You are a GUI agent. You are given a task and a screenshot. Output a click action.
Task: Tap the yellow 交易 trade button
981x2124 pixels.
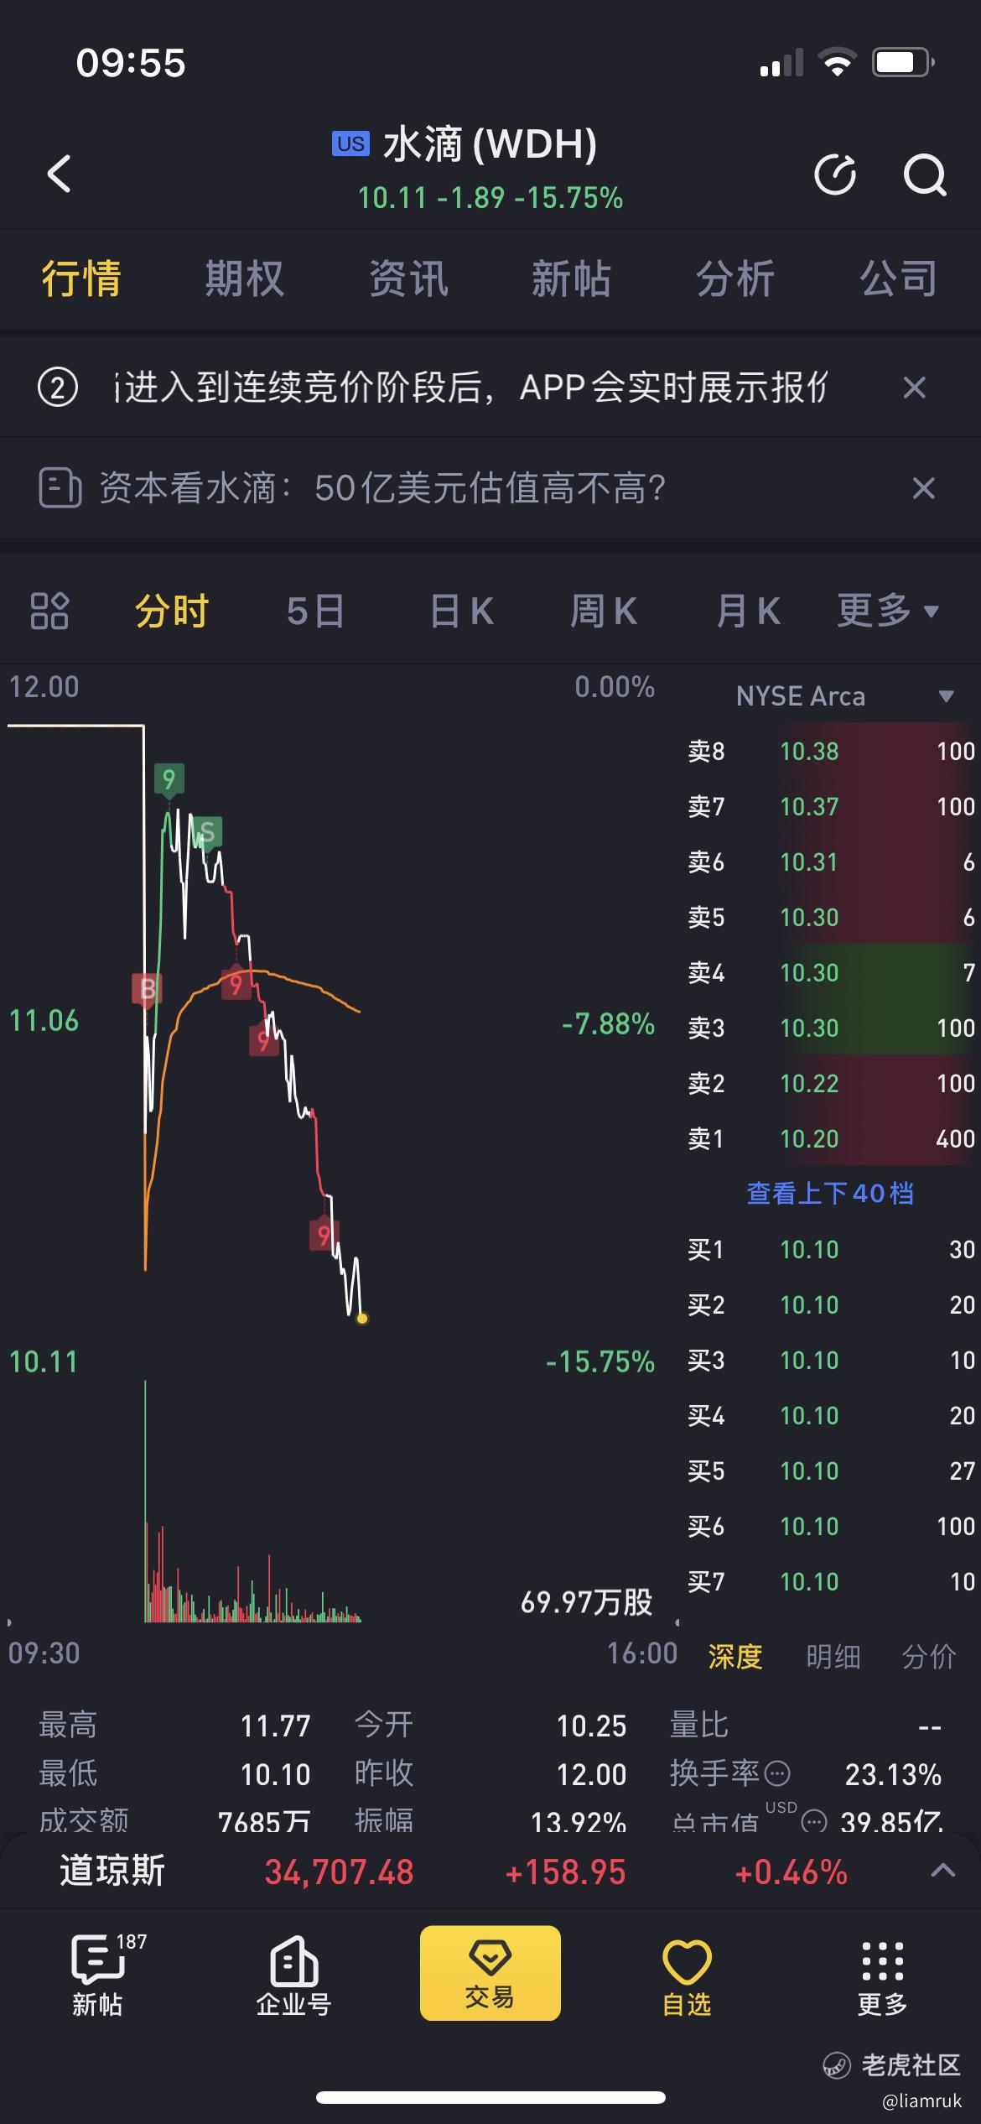pos(490,1973)
